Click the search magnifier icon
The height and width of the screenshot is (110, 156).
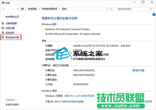[151, 9]
